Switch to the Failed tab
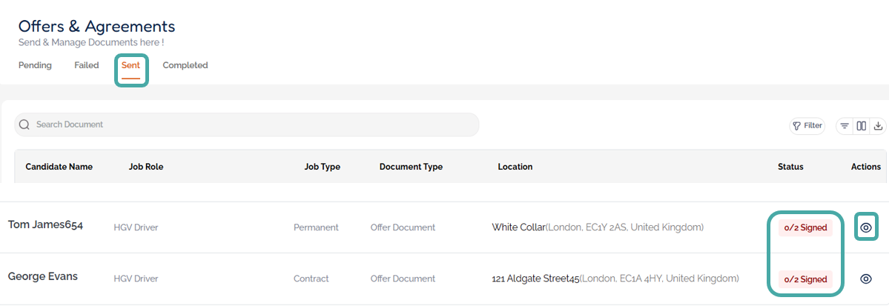This screenshot has width=892, height=306. pyautogui.click(x=87, y=65)
